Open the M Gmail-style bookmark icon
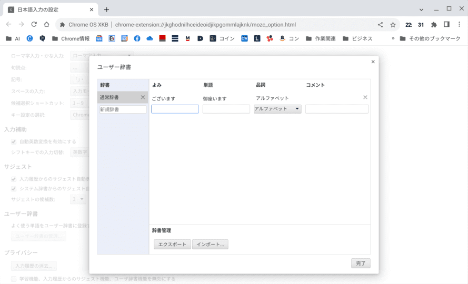 [x=187, y=38]
